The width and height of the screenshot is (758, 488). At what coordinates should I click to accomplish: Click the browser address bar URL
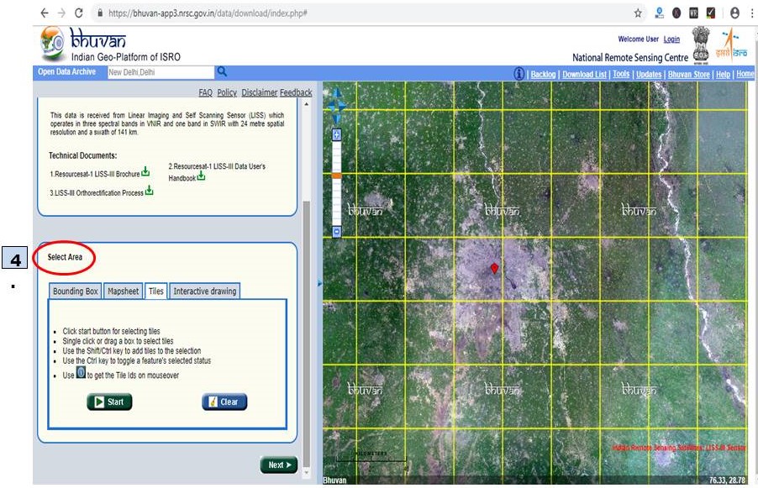(208, 13)
